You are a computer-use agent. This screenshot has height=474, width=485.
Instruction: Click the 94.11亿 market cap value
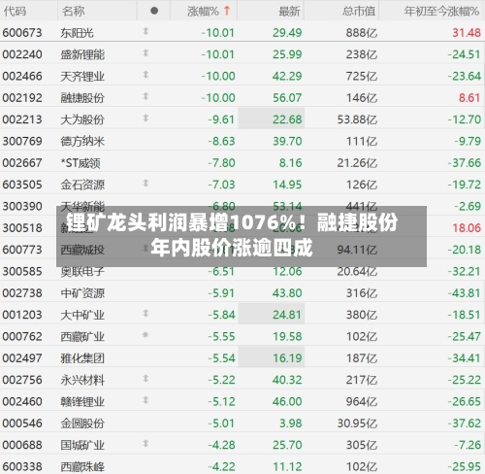(357, 250)
